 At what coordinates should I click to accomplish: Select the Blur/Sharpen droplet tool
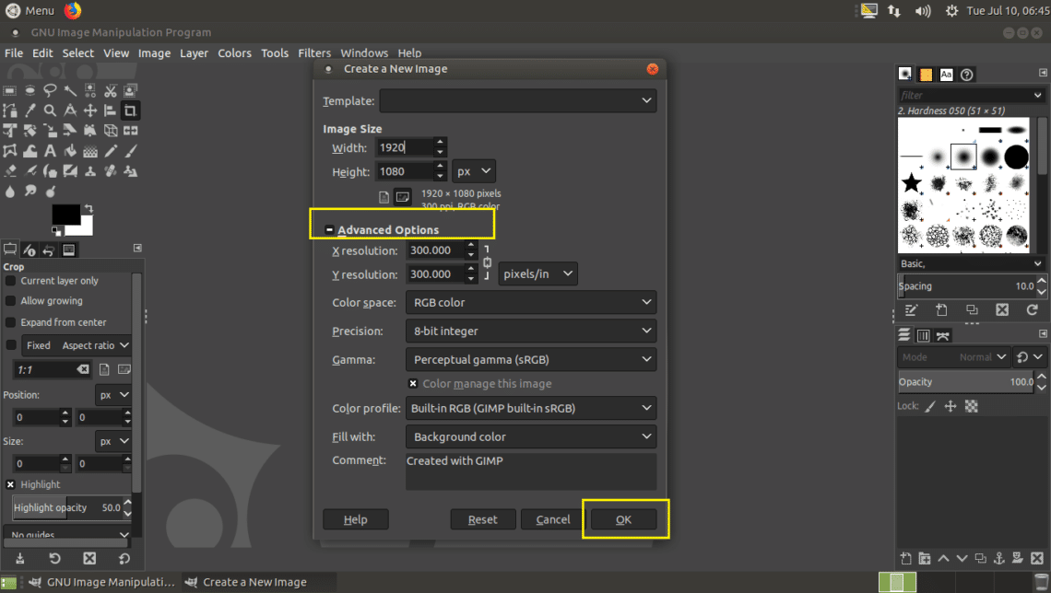[9, 192]
